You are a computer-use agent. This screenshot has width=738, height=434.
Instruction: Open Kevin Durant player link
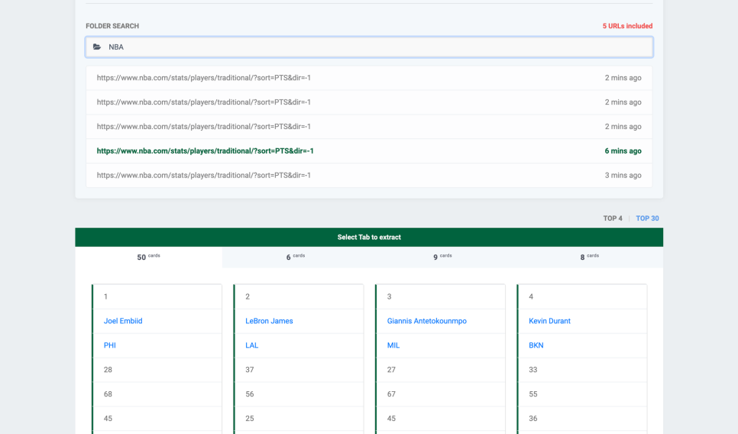tap(549, 321)
